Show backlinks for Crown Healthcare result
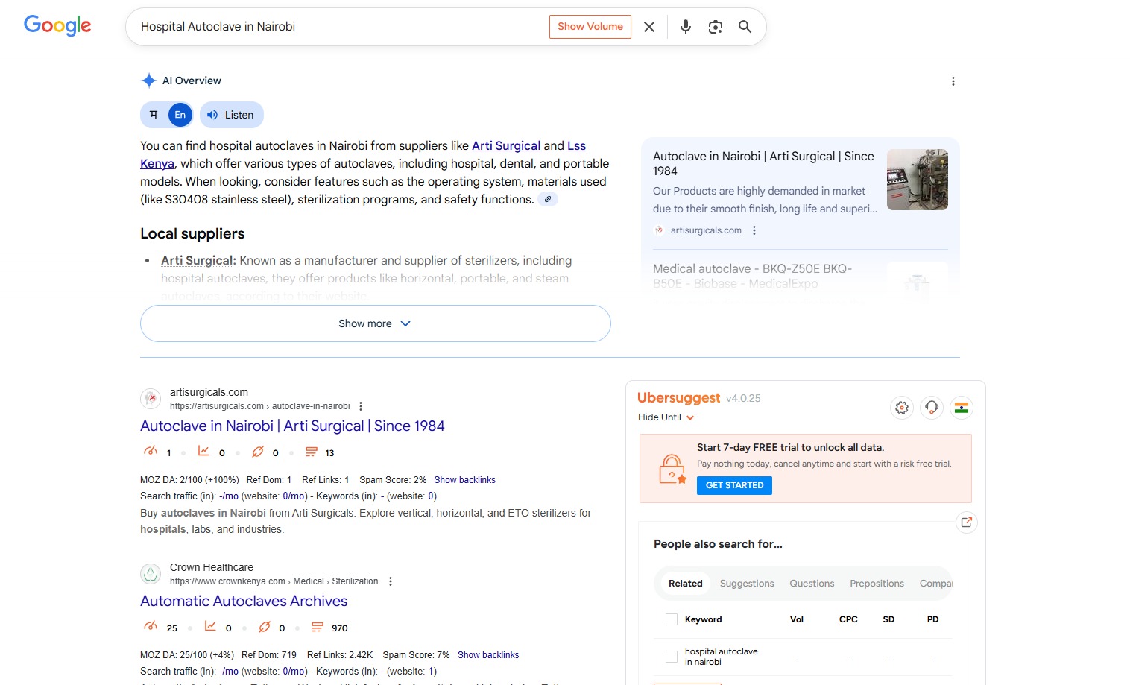Screen dimensions: 1130x685 point(488,655)
